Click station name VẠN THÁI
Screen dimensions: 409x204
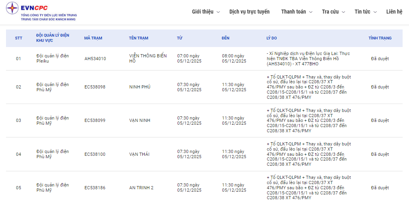click(139, 154)
